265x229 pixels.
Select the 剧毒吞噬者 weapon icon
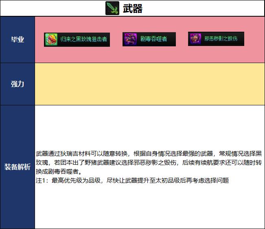click(x=130, y=39)
